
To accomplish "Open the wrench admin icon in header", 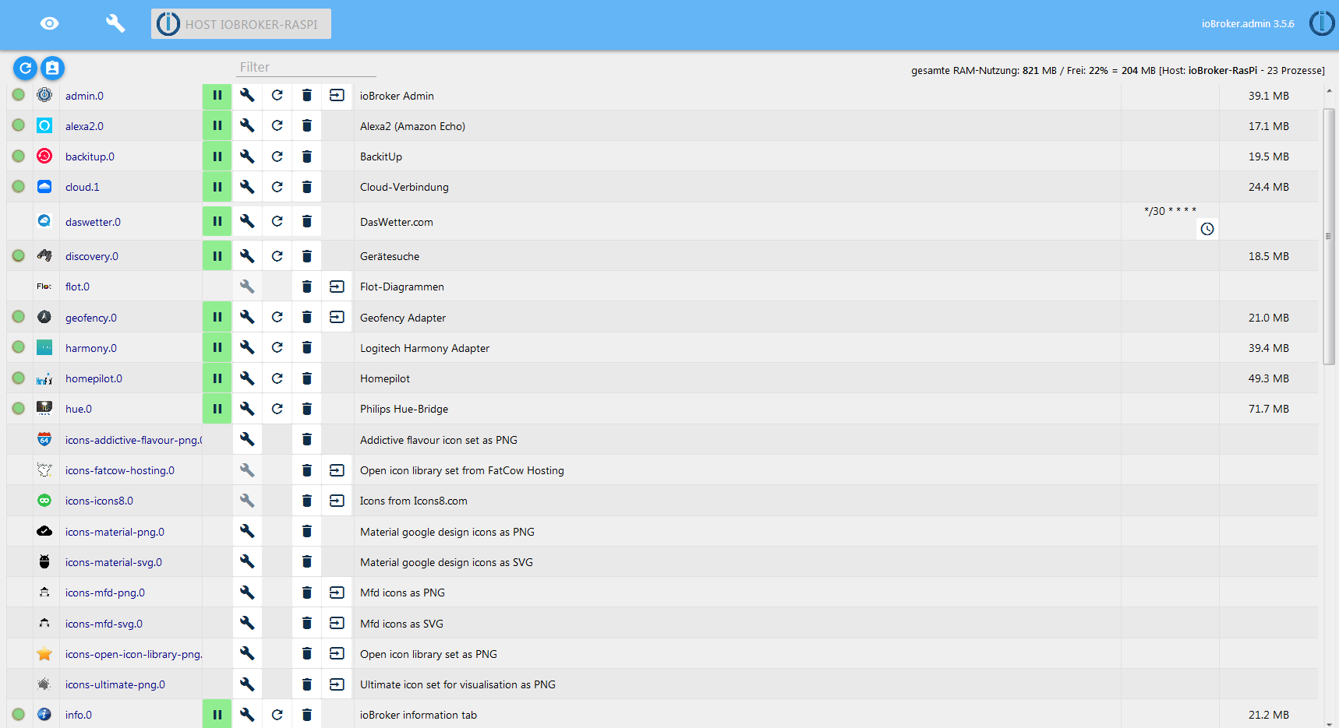I will 115,23.
